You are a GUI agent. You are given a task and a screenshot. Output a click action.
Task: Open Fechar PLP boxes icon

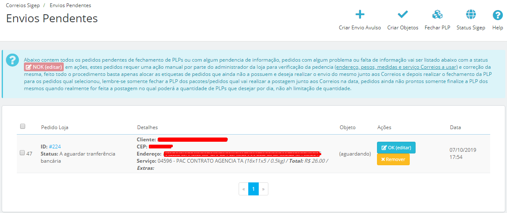(437, 15)
